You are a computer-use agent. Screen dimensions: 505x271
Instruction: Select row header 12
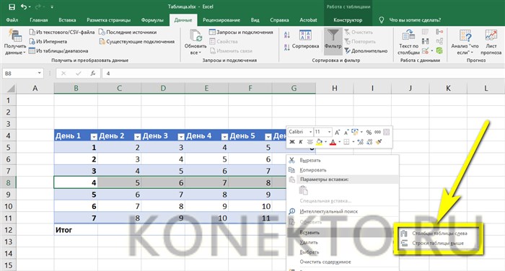8,230
